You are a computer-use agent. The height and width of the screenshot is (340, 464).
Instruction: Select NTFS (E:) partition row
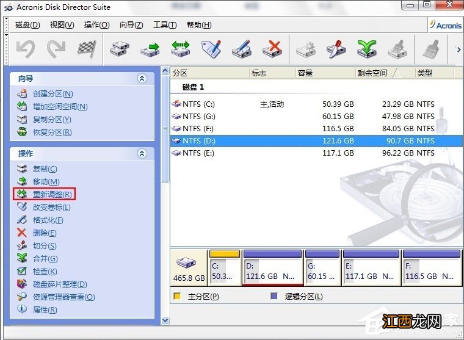317,153
